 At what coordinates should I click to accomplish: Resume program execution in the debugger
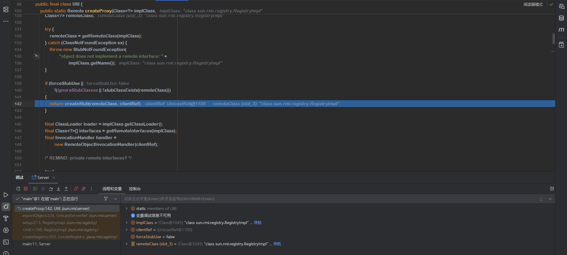[35, 189]
